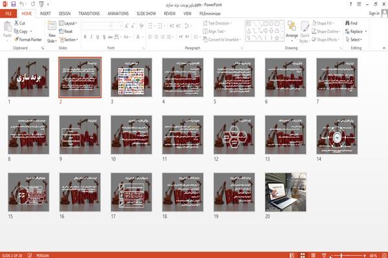Expand the shapes gallery More arrow
388x258 pixels.
[x=282, y=38]
